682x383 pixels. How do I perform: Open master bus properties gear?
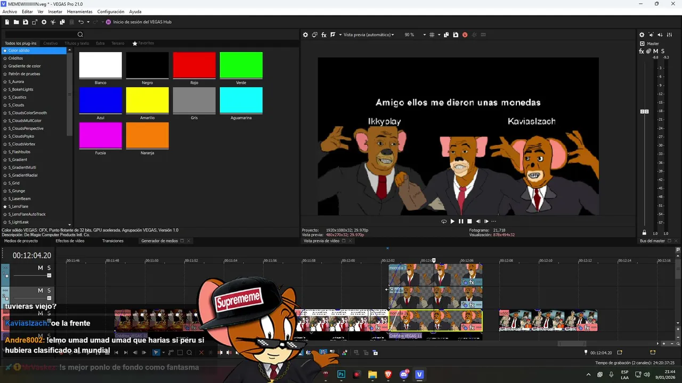pyautogui.click(x=642, y=35)
